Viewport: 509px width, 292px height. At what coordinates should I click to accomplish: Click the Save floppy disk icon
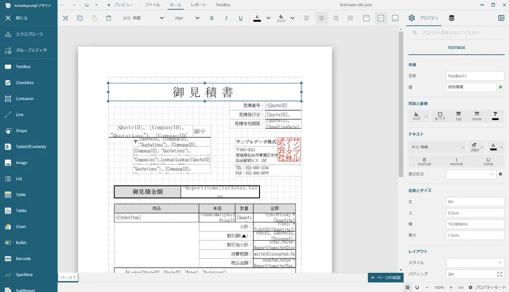click(x=87, y=5)
